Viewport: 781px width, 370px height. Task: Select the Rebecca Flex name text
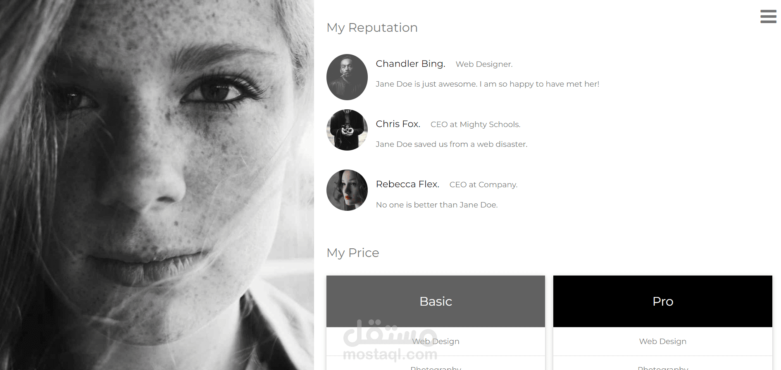point(407,184)
